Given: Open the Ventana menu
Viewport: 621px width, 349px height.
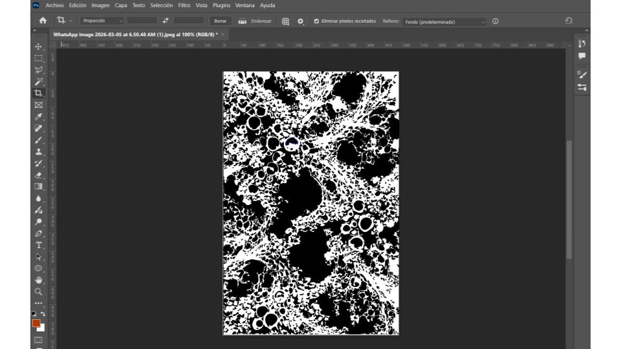Looking at the screenshot, I should click(245, 6).
